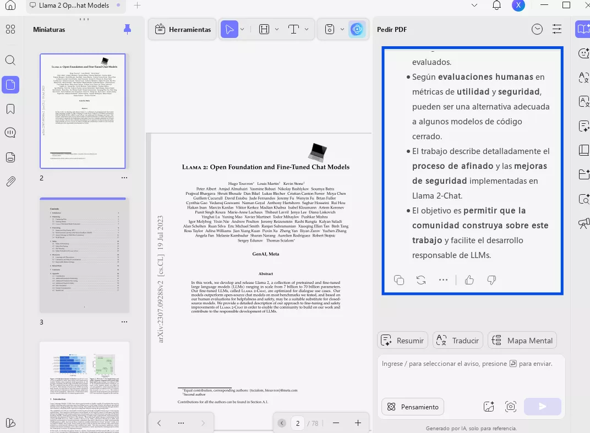The width and height of the screenshot is (590, 433).
Task: Click the Traducir button
Action: click(457, 341)
